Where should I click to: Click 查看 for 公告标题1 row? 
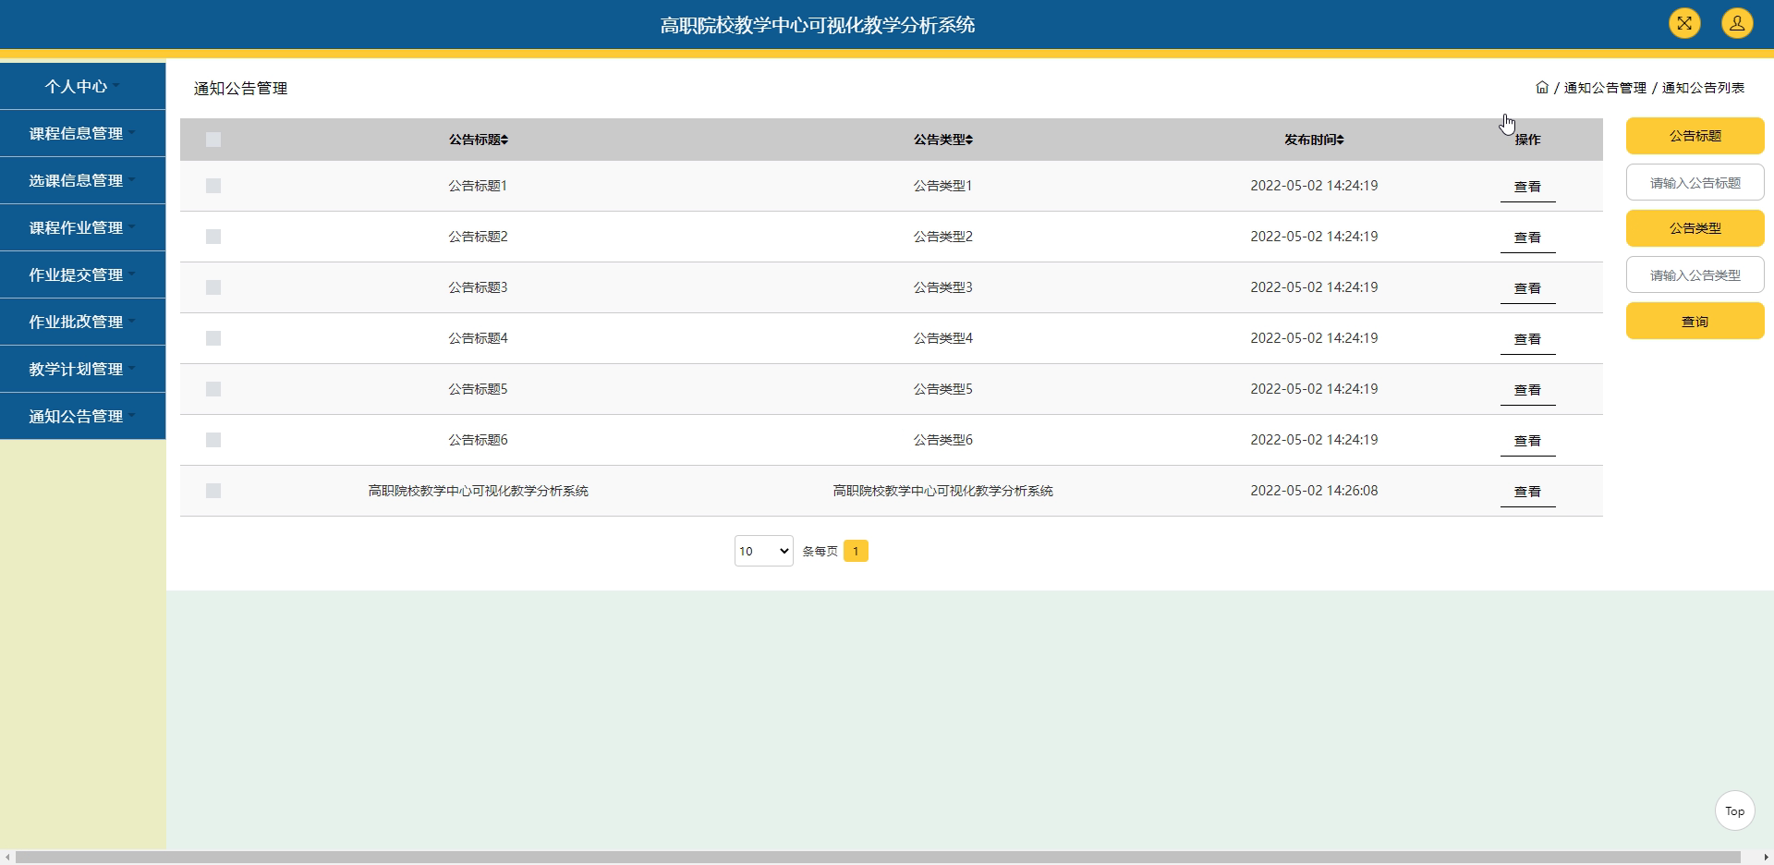click(1527, 187)
